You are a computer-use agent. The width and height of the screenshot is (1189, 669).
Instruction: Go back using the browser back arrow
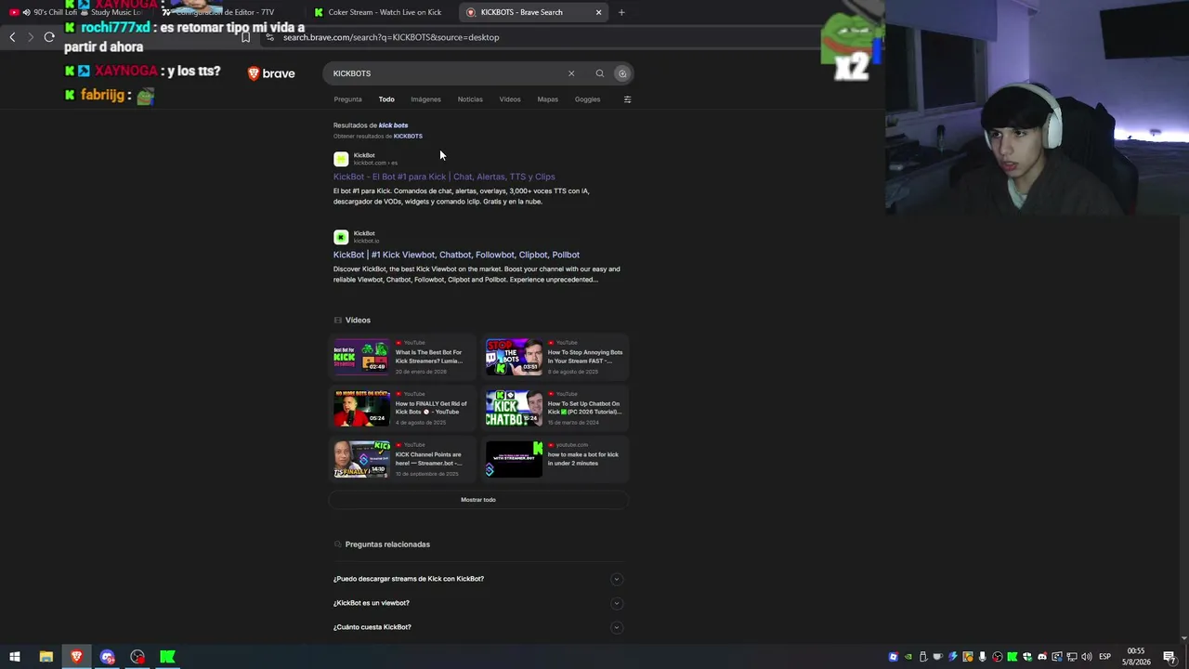tap(12, 37)
